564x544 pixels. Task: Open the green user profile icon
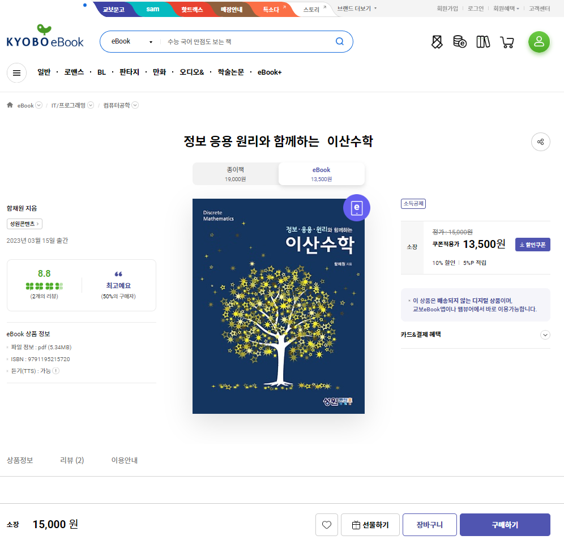pyautogui.click(x=539, y=42)
